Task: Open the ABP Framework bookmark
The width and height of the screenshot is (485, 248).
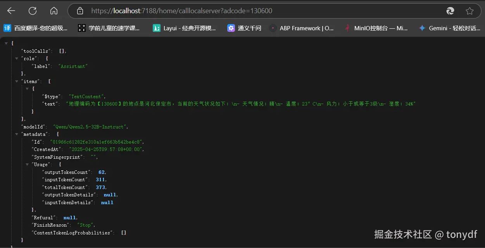Action: coord(302,28)
